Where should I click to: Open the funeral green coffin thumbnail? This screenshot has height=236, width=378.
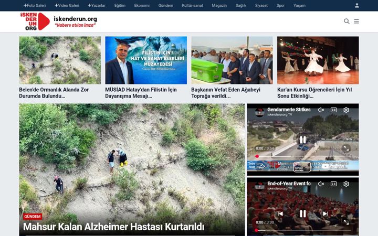(232, 60)
